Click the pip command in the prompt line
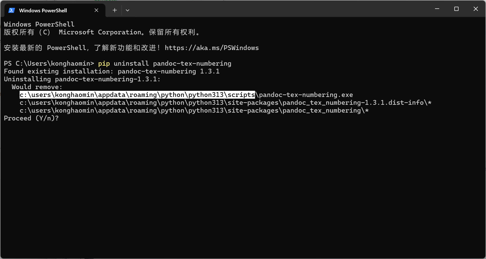This screenshot has width=486, height=259. [x=104, y=63]
